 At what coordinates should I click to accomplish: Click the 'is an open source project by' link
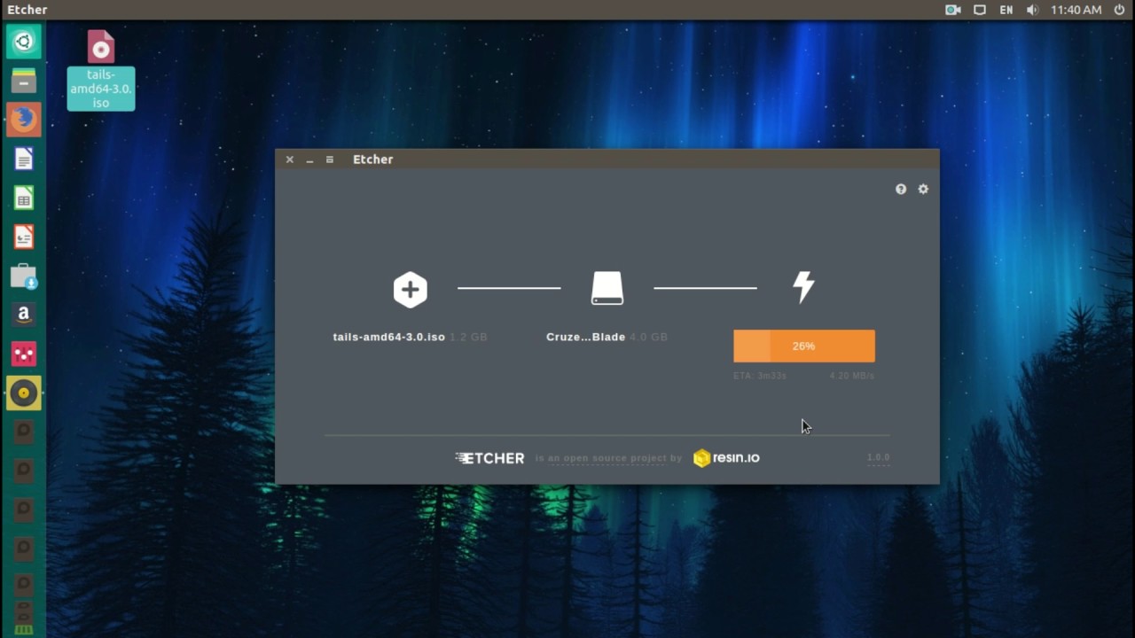coord(608,458)
